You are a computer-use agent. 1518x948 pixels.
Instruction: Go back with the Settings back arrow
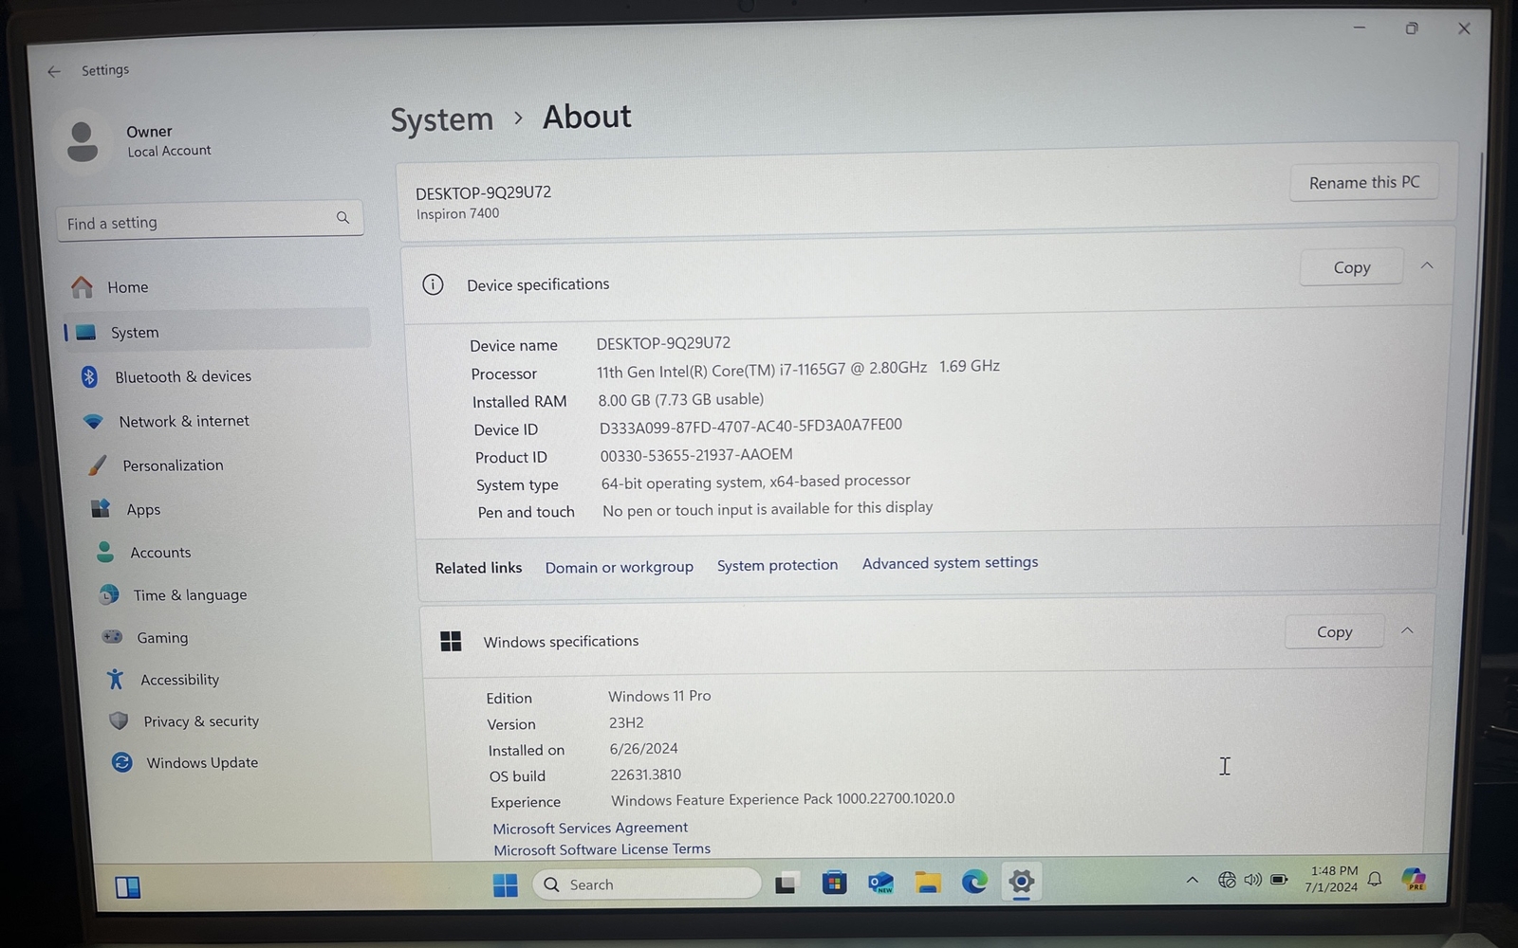point(54,71)
